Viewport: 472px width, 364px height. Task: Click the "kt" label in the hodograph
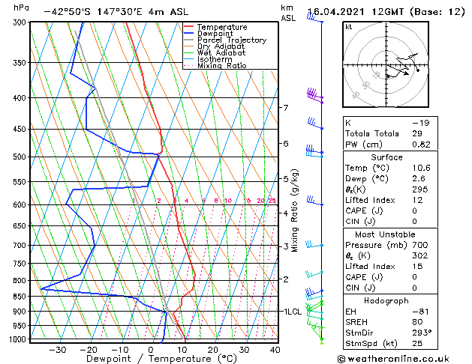click(349, 27)
